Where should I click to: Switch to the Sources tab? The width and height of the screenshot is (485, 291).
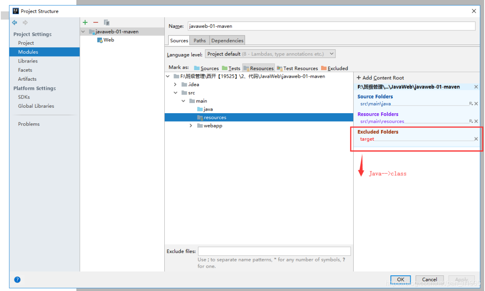click(x=179, y=41)
